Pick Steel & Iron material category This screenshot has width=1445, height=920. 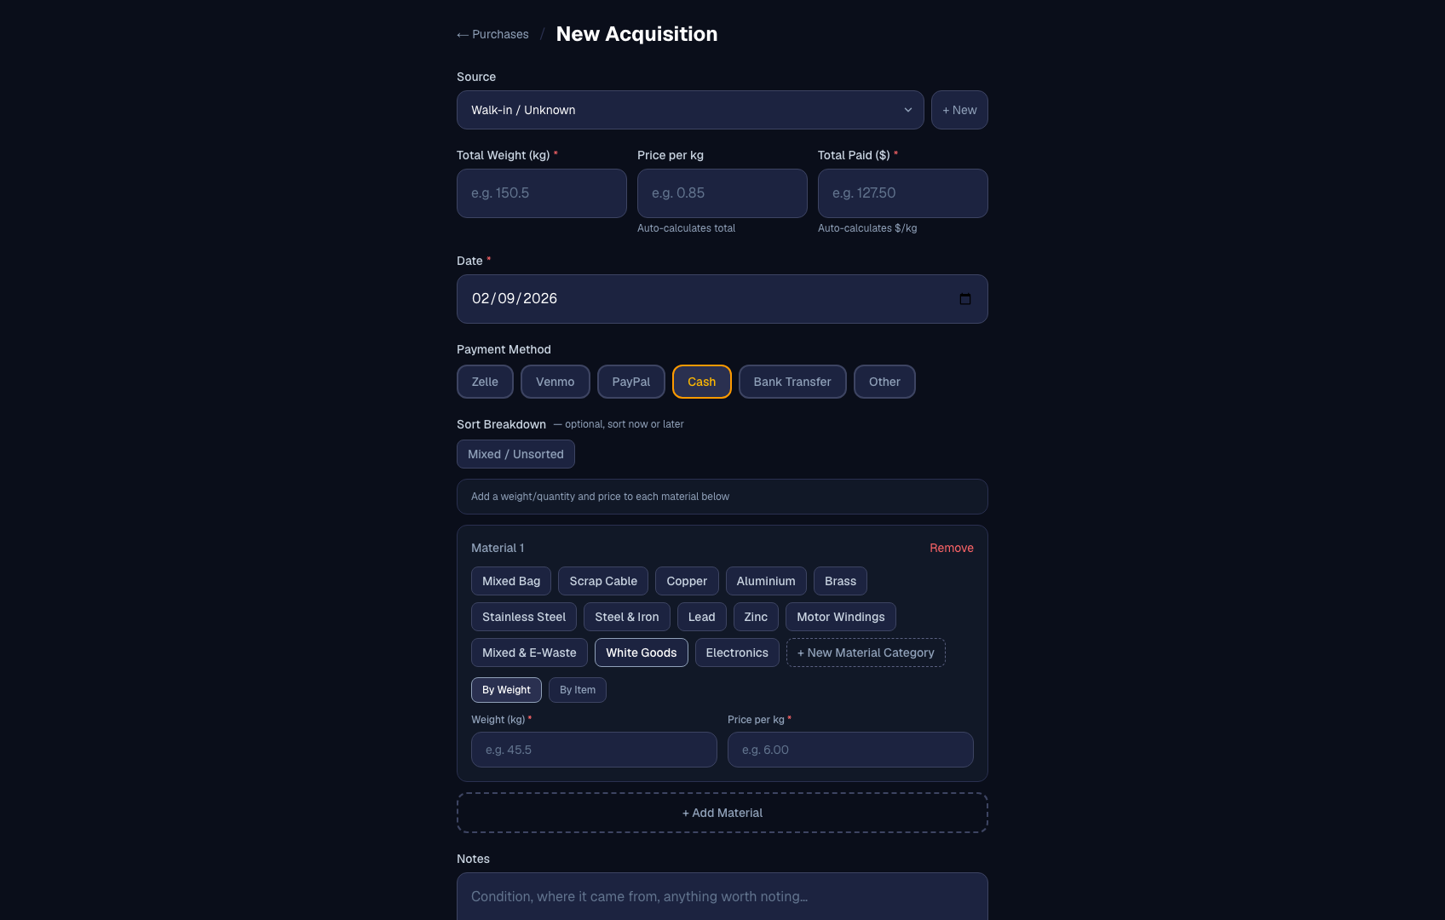(x=627, y=617)
